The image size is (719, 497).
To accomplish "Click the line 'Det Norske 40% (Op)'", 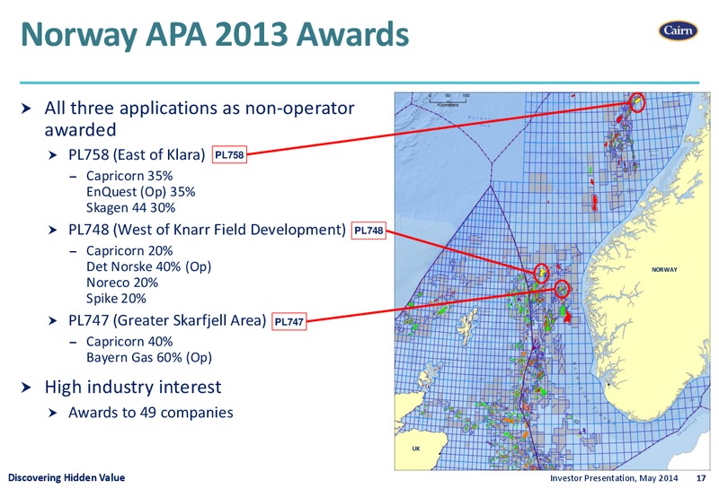I will [148, 266].
